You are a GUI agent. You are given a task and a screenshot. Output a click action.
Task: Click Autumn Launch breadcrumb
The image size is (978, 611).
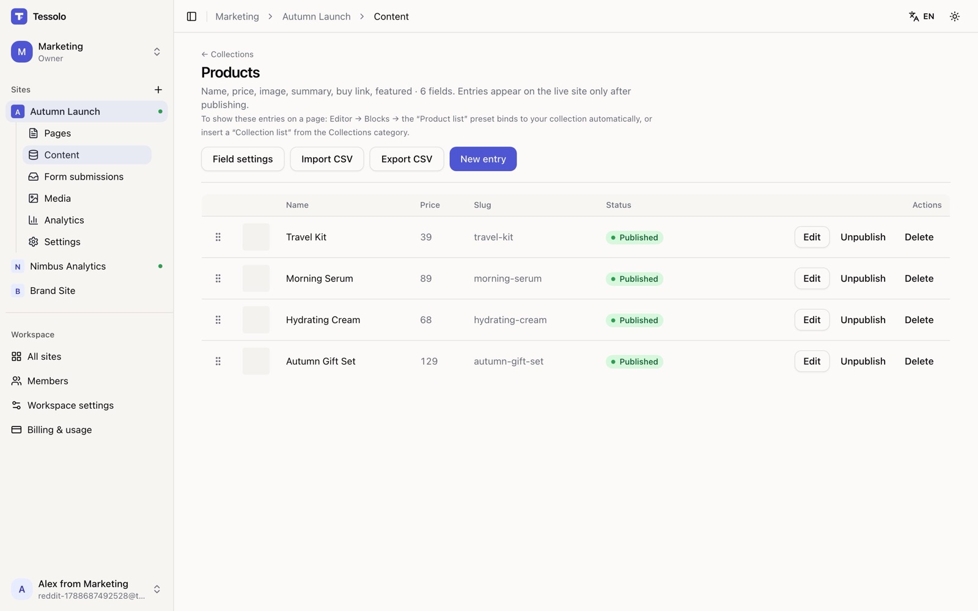(x=317, y=16)
